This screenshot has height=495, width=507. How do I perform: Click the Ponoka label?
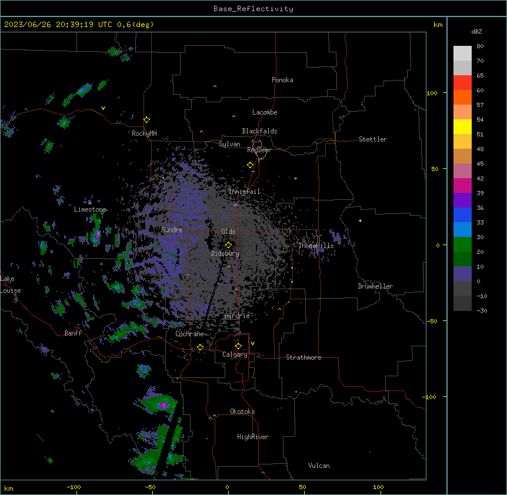click(x=282, y=80)
